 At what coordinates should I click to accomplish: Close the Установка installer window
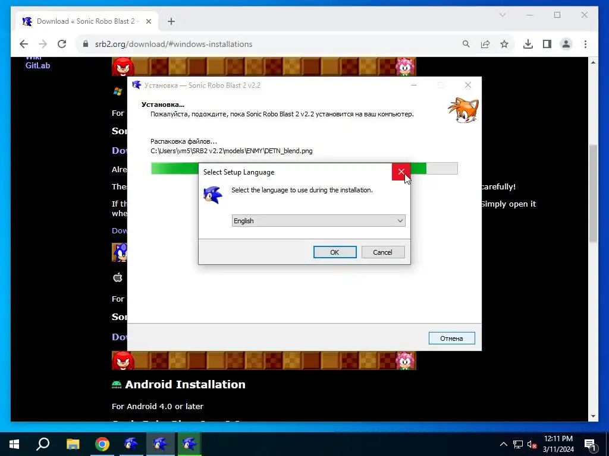tap(468, 85)
